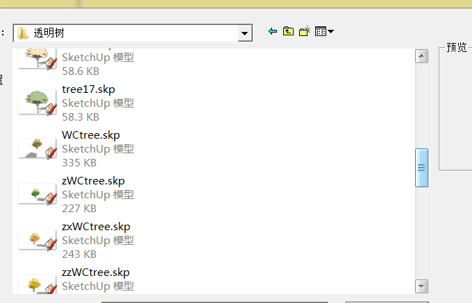Click SketchUp 模型 type under WCtree.skp
This screenshot has height=303, width=472.
pos(98,149)
